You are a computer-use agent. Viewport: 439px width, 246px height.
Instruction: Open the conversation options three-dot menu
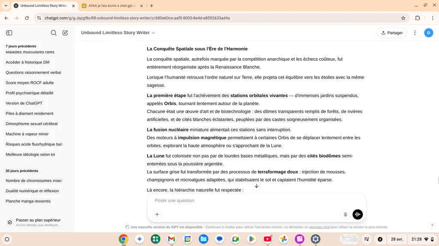(415, 32)
